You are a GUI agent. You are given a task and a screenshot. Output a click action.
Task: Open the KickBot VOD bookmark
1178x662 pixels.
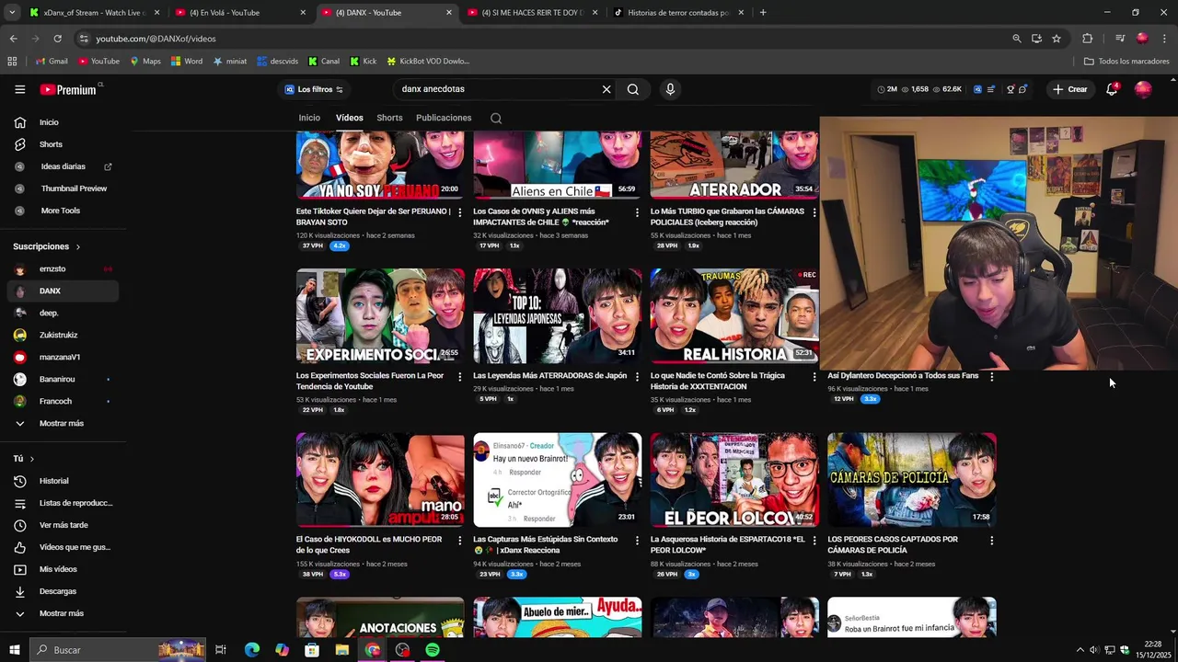428,61
